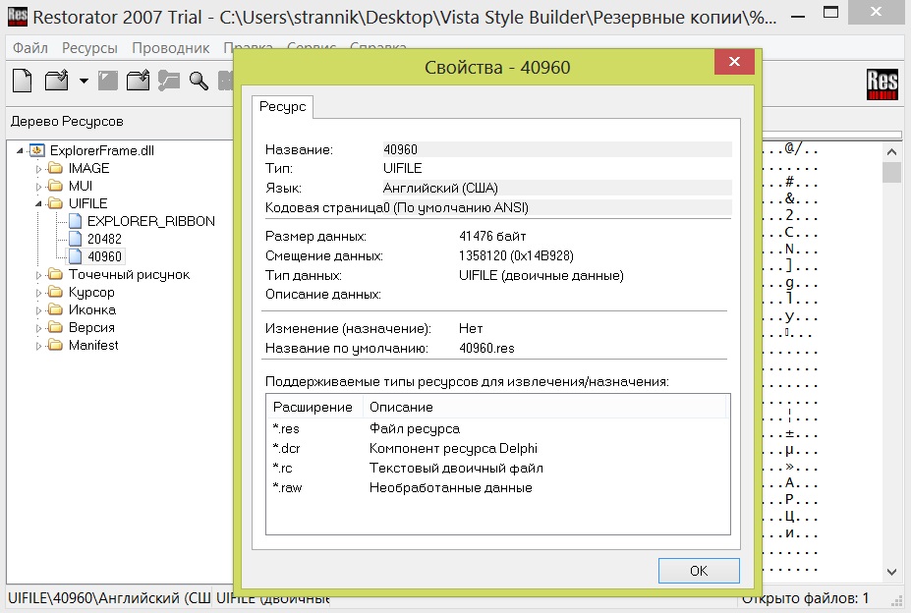This screenshot has height=613, width=911.
Task: Select the *.raw Необработанные данные row
Action: point(498,488)
